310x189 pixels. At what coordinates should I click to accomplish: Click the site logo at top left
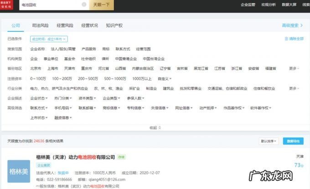(x=6, y=5)
